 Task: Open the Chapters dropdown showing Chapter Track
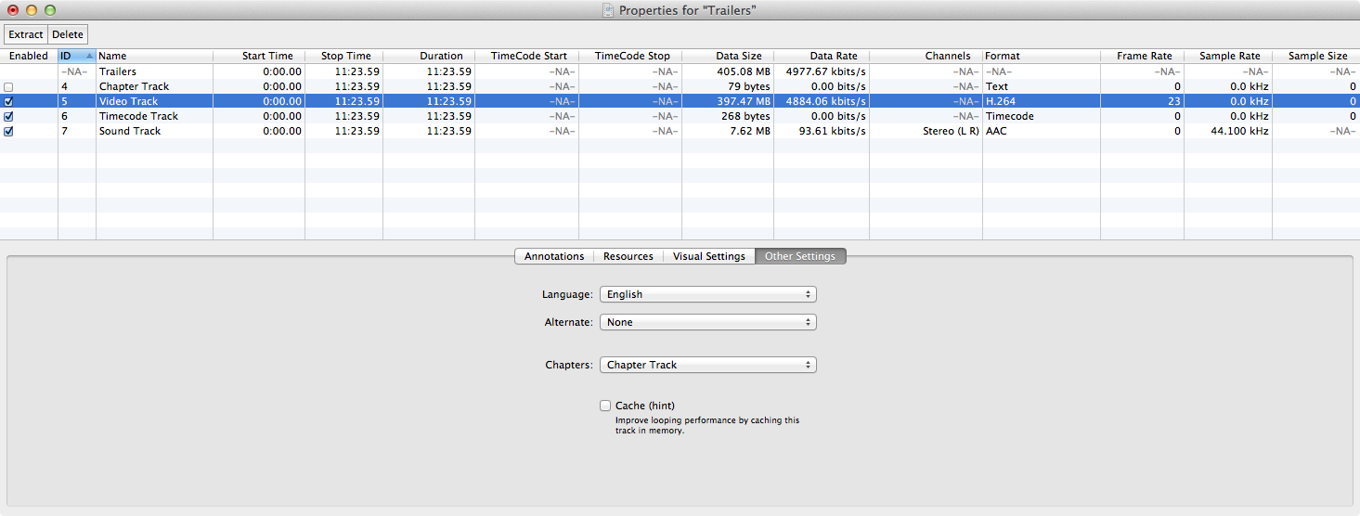pos(708,365)
